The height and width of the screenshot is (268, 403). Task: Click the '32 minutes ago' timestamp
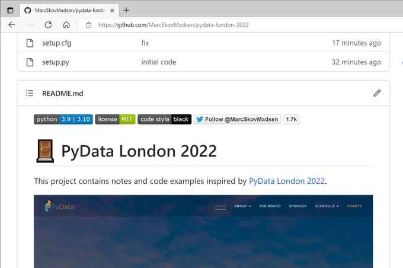click(356, 62)
